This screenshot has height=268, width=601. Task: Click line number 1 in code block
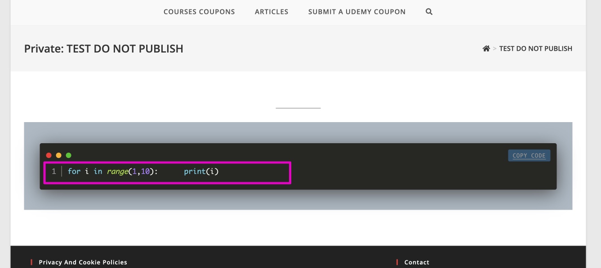54,171
